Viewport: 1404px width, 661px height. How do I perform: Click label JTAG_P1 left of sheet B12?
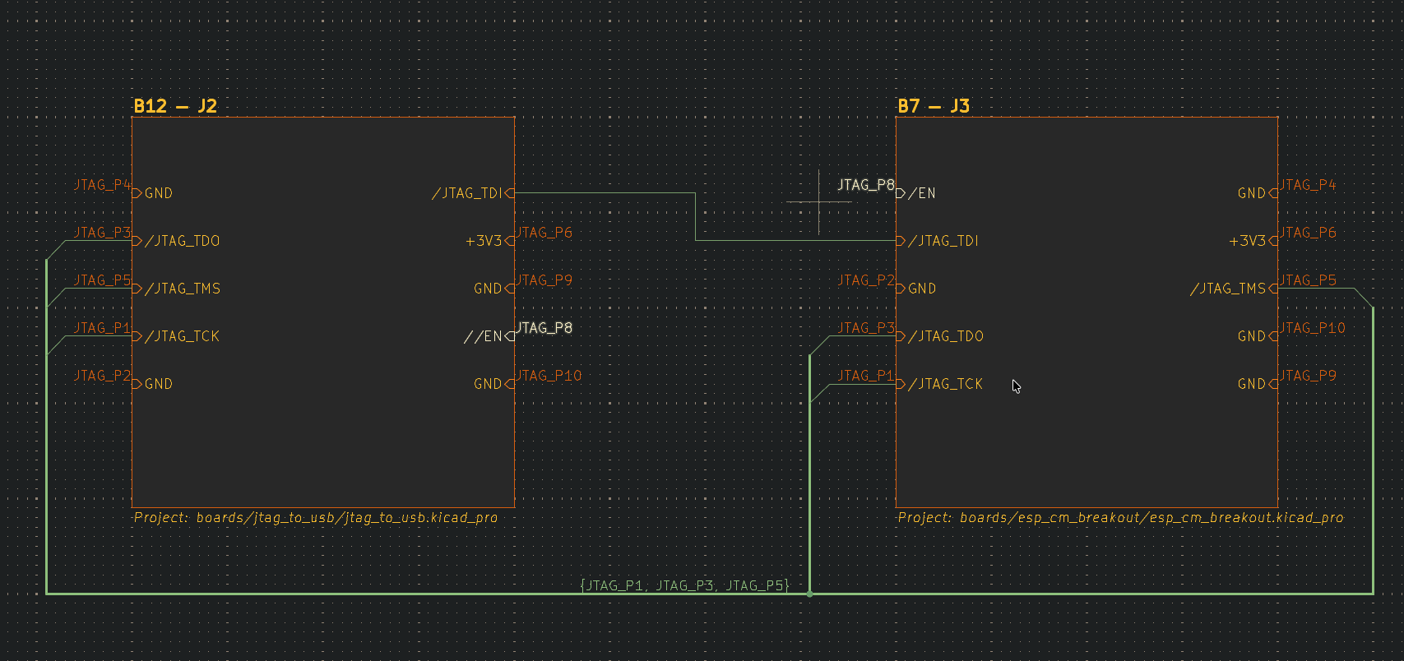[102, 328]
